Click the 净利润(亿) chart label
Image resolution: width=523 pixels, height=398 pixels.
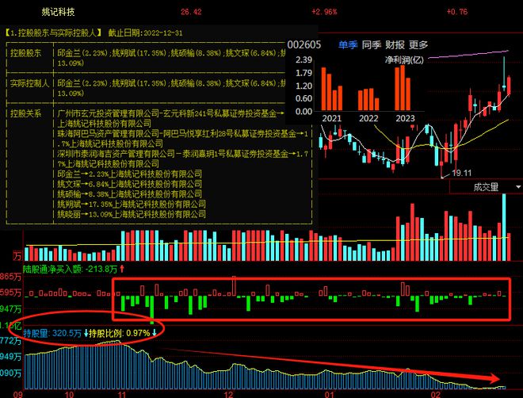click(404, 59)
